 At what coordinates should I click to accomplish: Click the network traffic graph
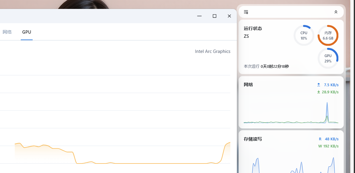tap(291, 112)
